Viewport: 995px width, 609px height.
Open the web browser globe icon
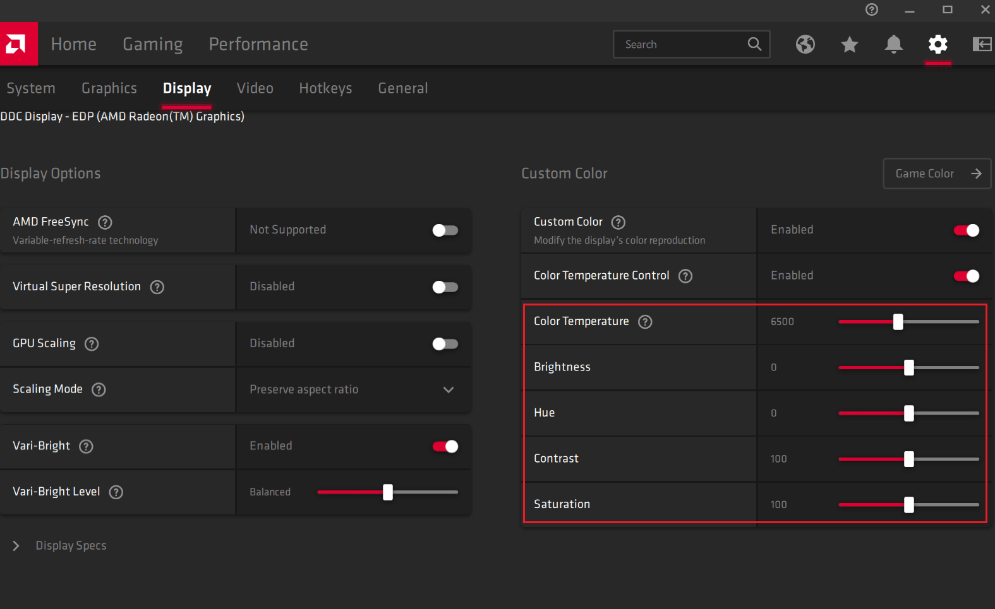tap(805, 44)
